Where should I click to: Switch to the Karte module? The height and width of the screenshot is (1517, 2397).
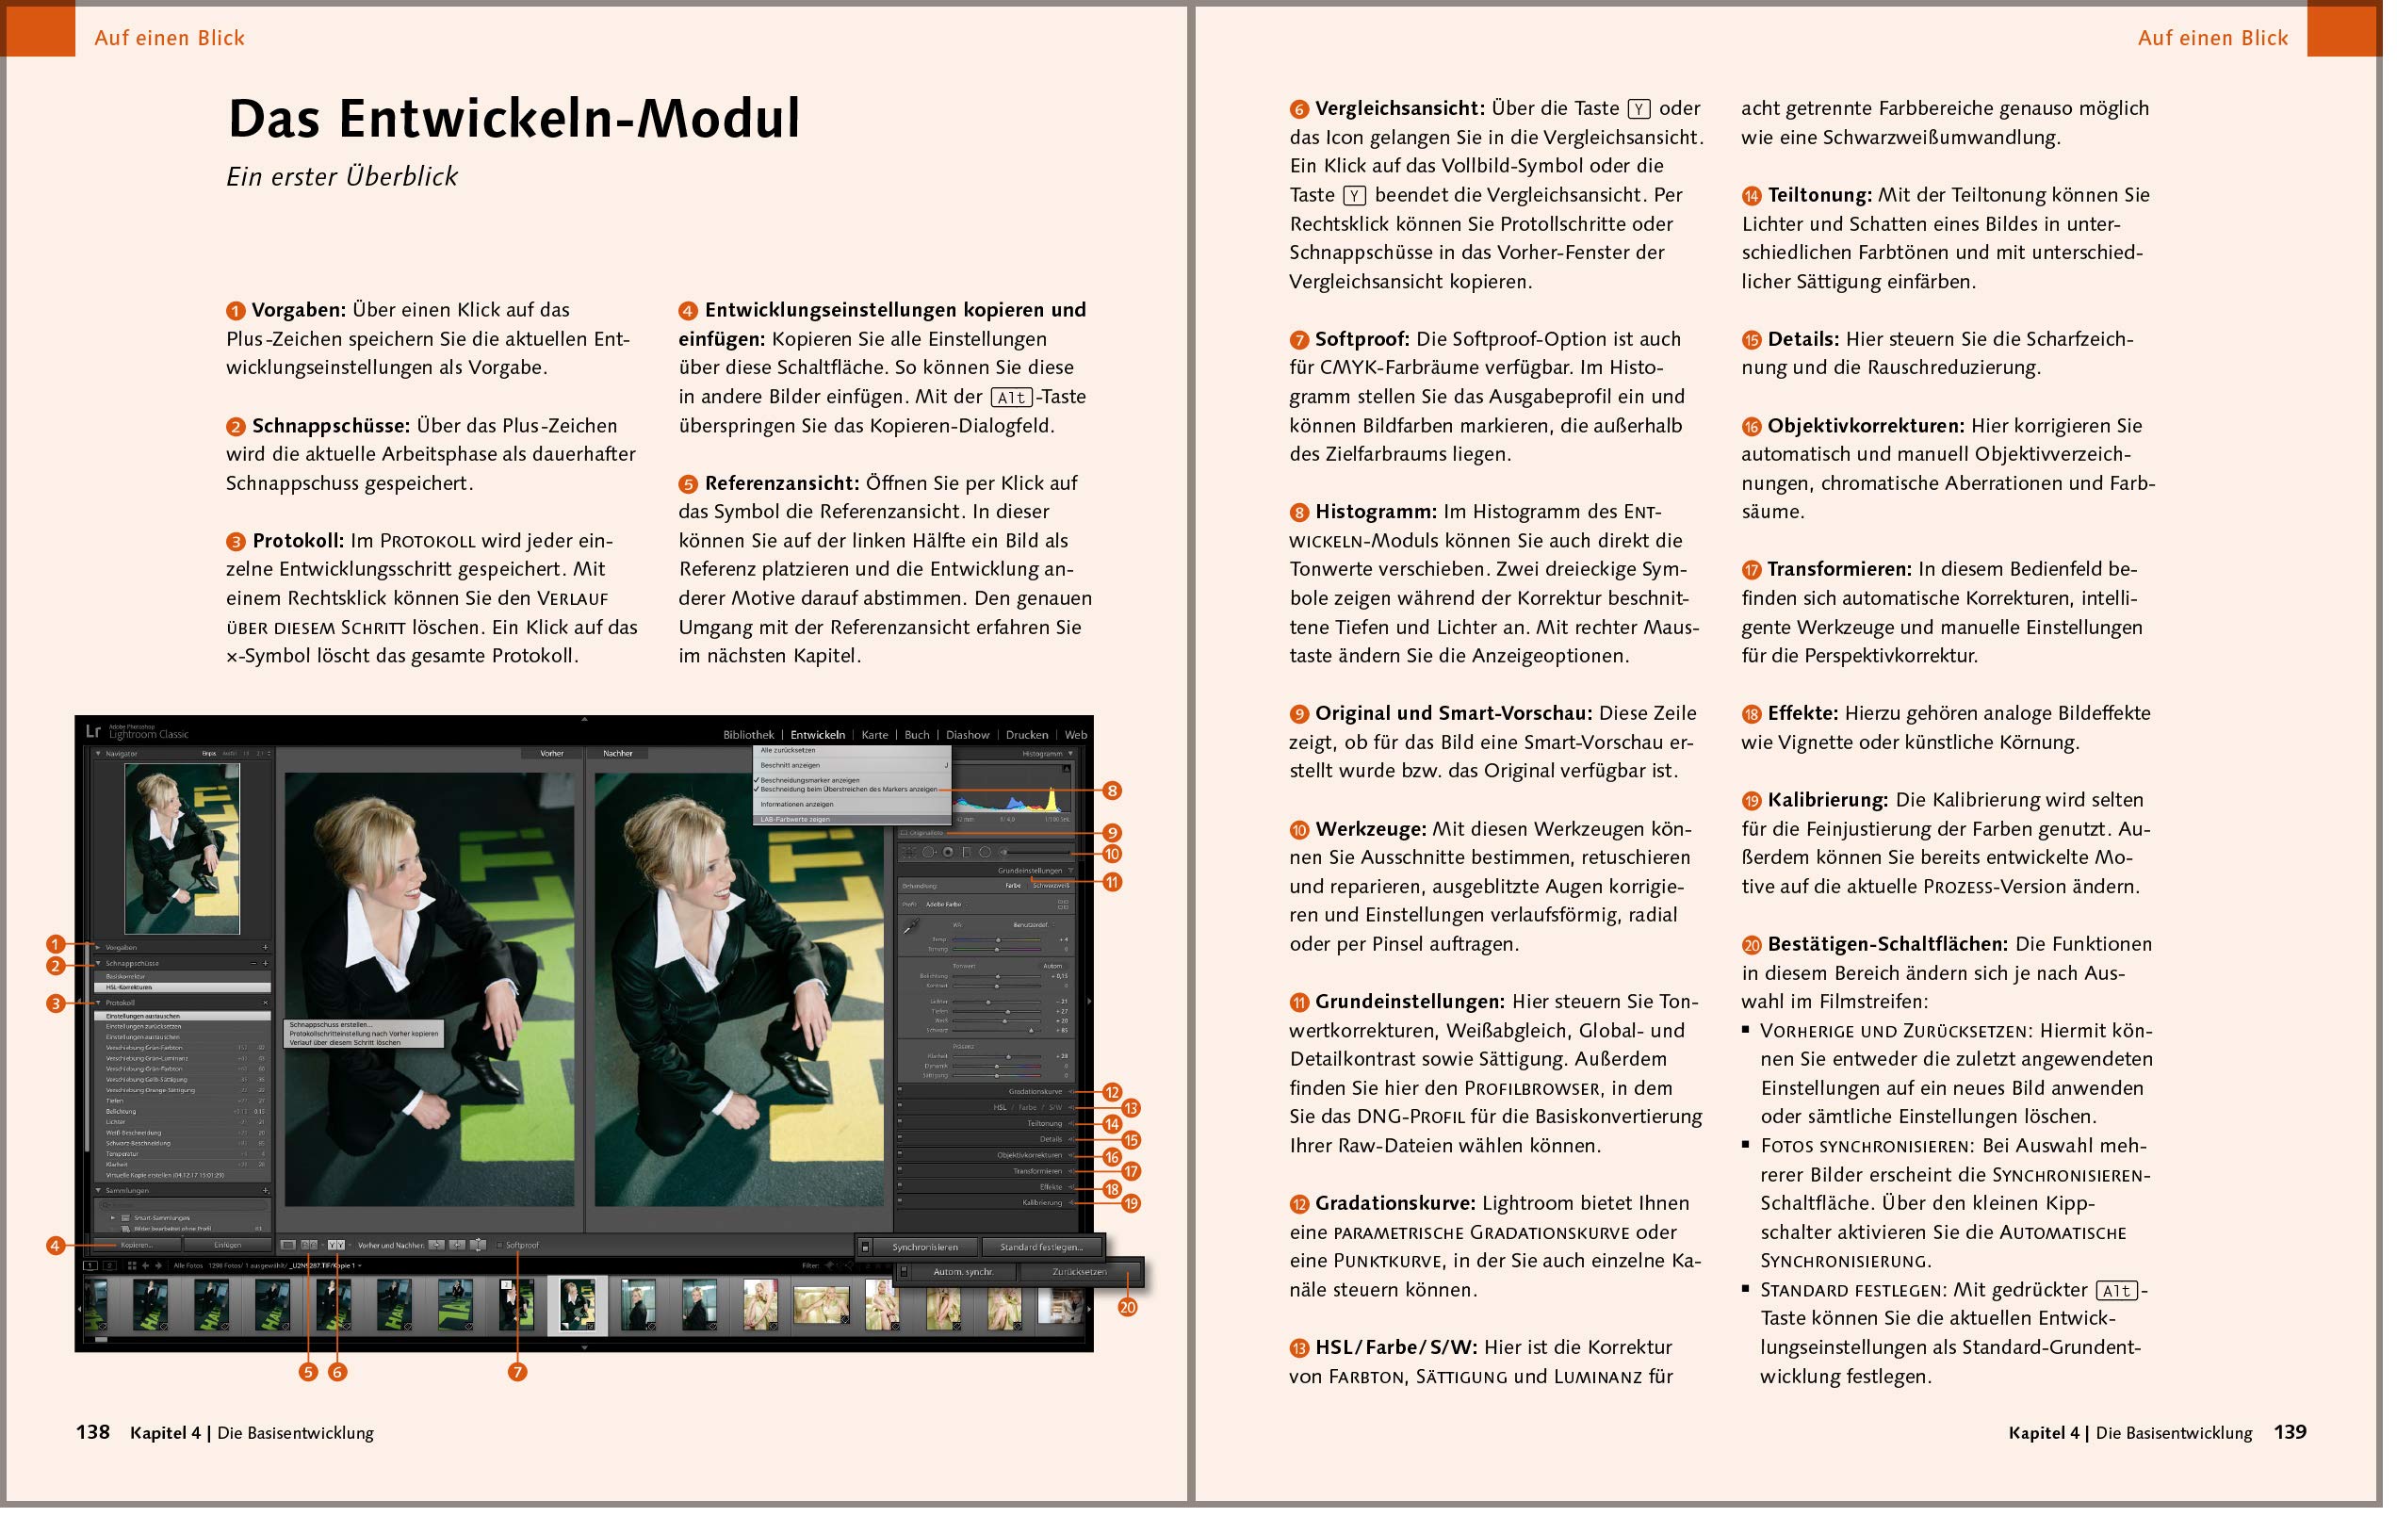coord(875,735)
